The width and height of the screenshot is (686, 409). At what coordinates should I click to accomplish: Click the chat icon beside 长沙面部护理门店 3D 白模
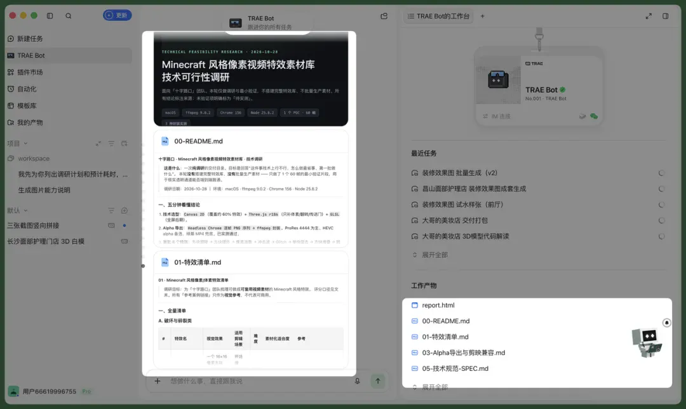coord(124,241)
